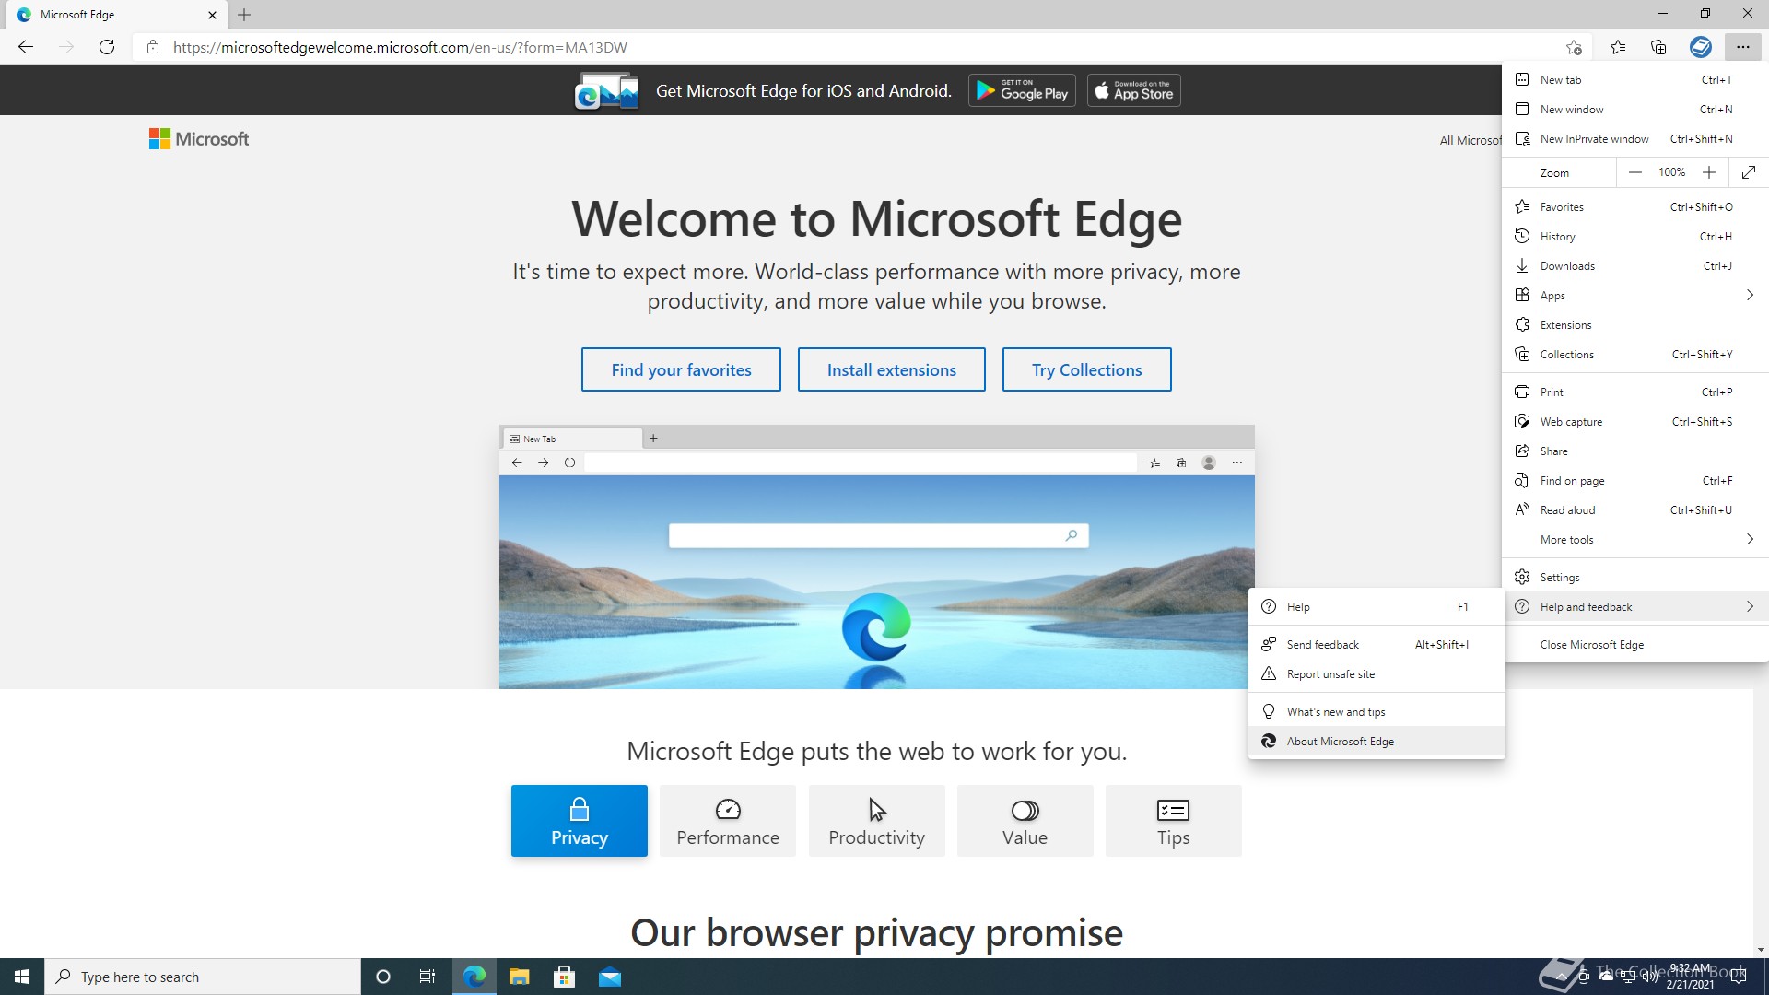Open Cortana circle on taskbar
This screenshot has height=995, width=1769.
[383, 977]
